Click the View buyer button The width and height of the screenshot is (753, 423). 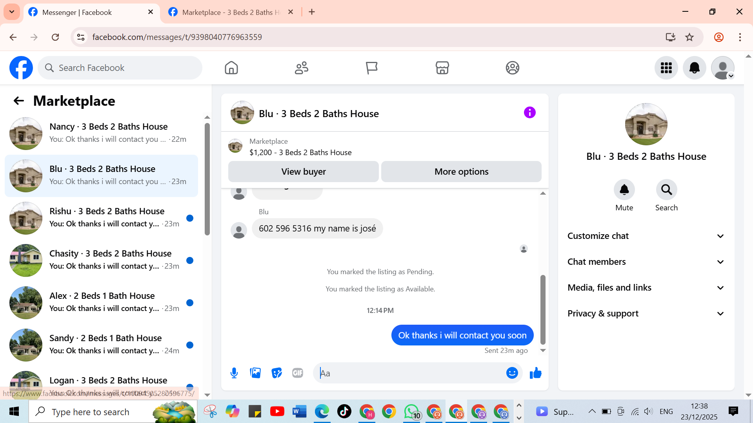[303, 172]
